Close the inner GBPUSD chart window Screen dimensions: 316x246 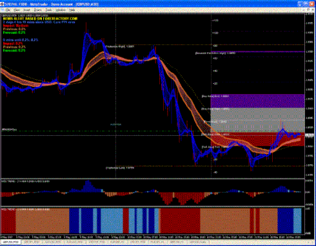(x=312, y=10)
